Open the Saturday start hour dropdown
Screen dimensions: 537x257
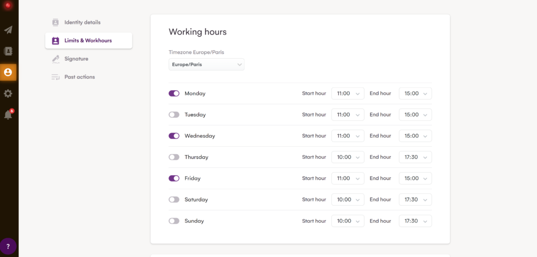pyautogui.click(x=348, y=199)
